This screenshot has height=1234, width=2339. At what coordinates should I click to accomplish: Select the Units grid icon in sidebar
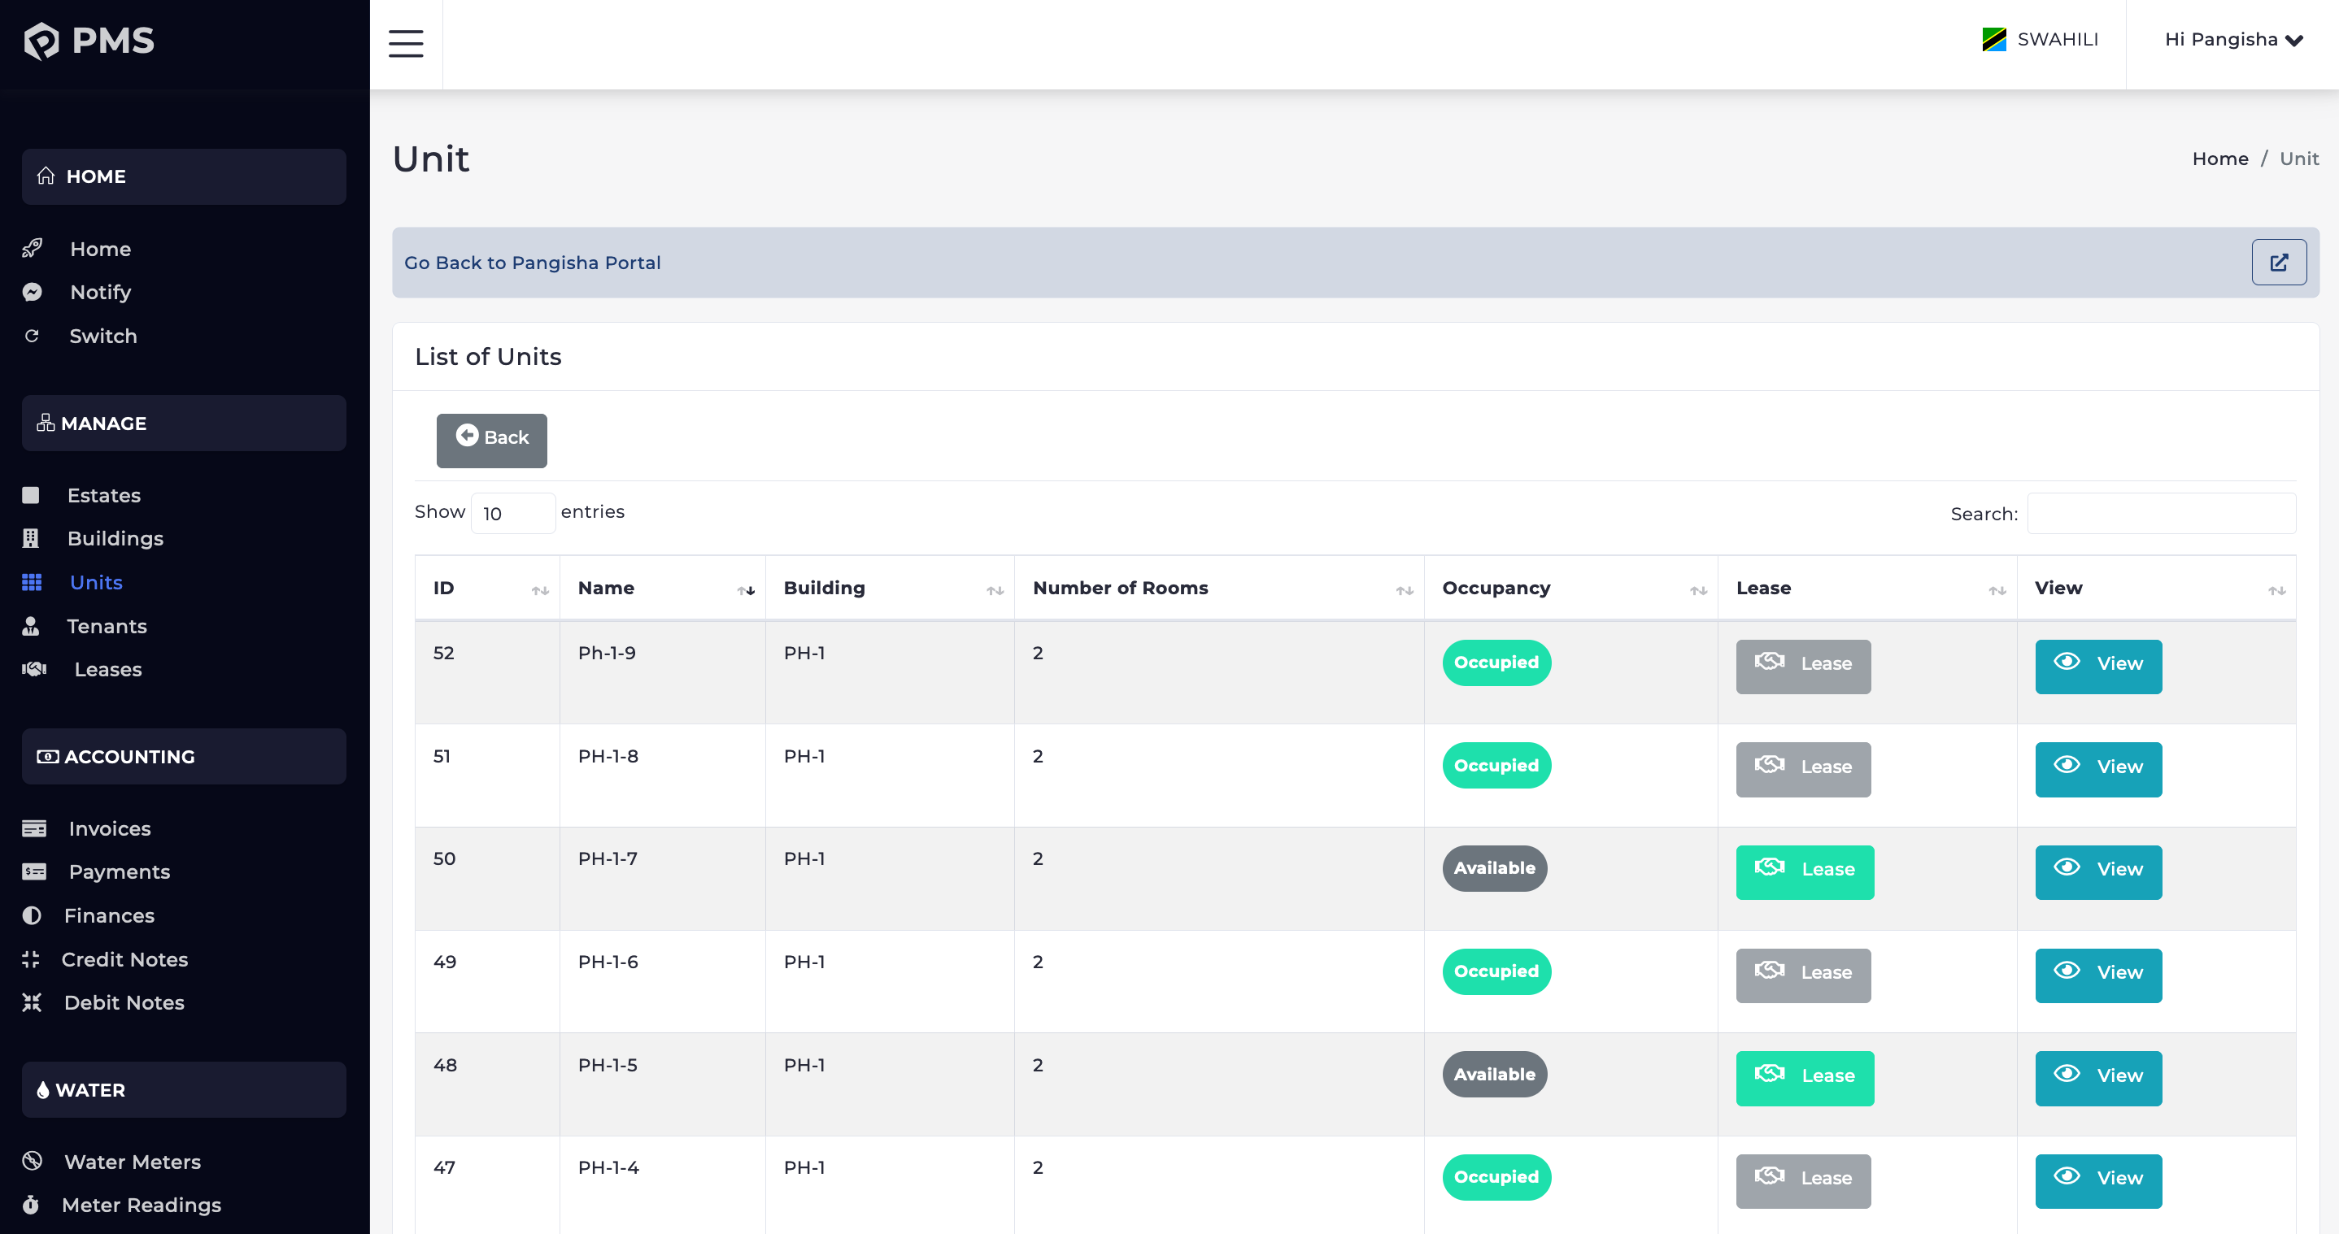pos(32,581)
